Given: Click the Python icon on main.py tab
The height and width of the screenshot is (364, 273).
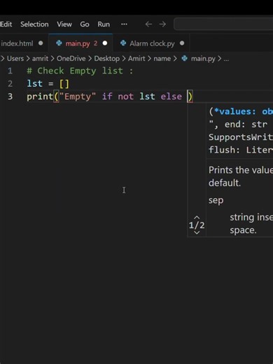Looking at the screenshot, I should coord(59,43).
